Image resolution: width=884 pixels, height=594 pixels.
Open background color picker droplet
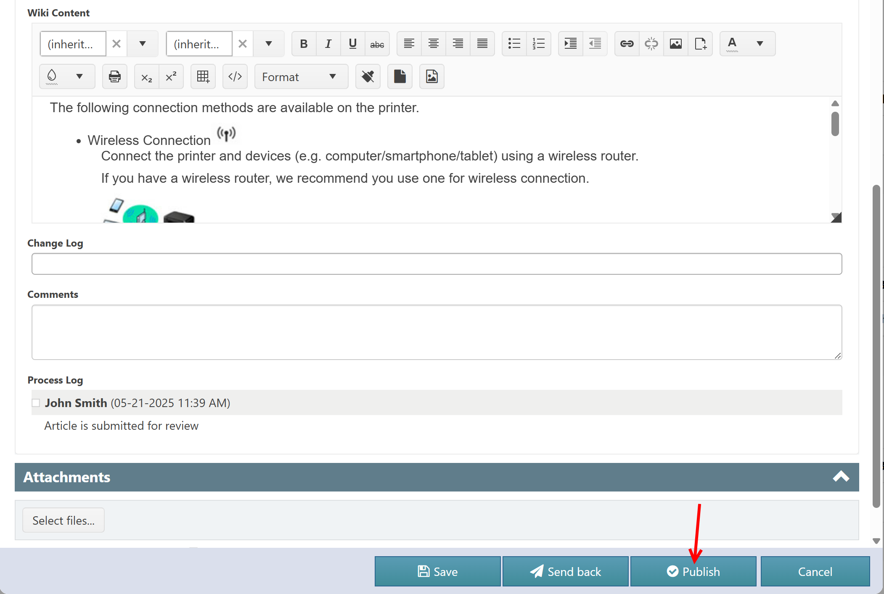click(x=52, y=76)
